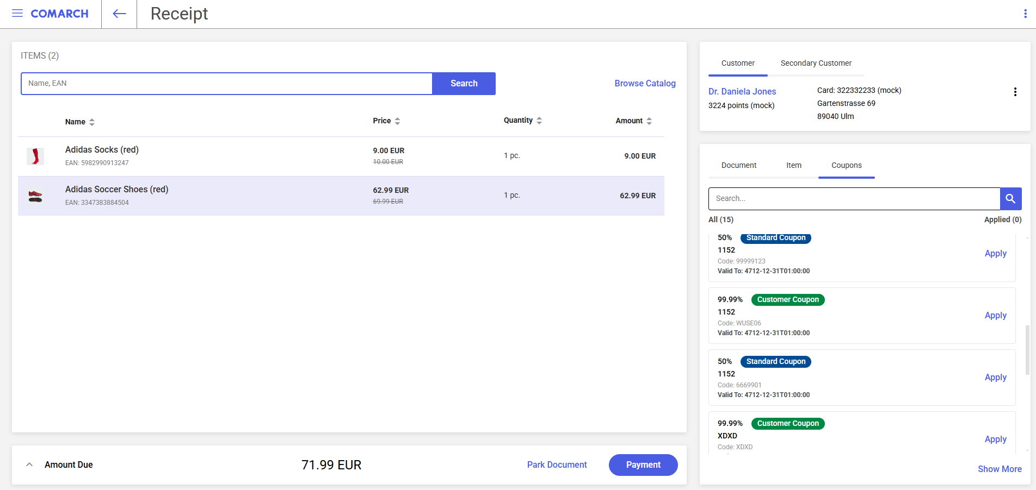
Task: Open the Document tab
Action: pyautogui.click(x=739, y=165)
